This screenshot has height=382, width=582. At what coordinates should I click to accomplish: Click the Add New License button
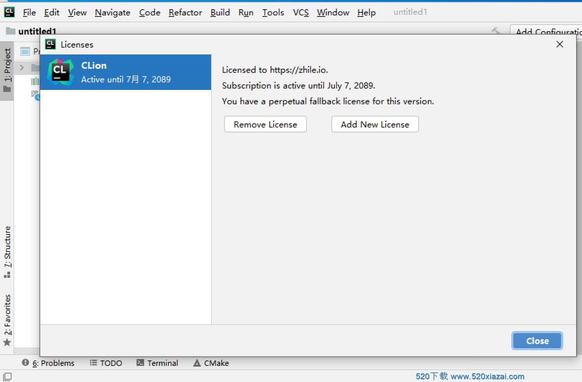click(x=375, y=124)
